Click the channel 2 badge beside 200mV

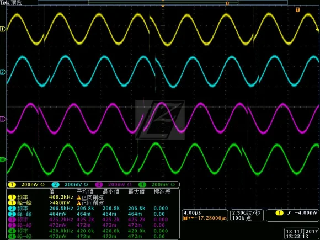(x=55, y=185)
